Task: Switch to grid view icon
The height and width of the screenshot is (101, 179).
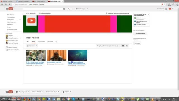Action: [x=123, y=46]
